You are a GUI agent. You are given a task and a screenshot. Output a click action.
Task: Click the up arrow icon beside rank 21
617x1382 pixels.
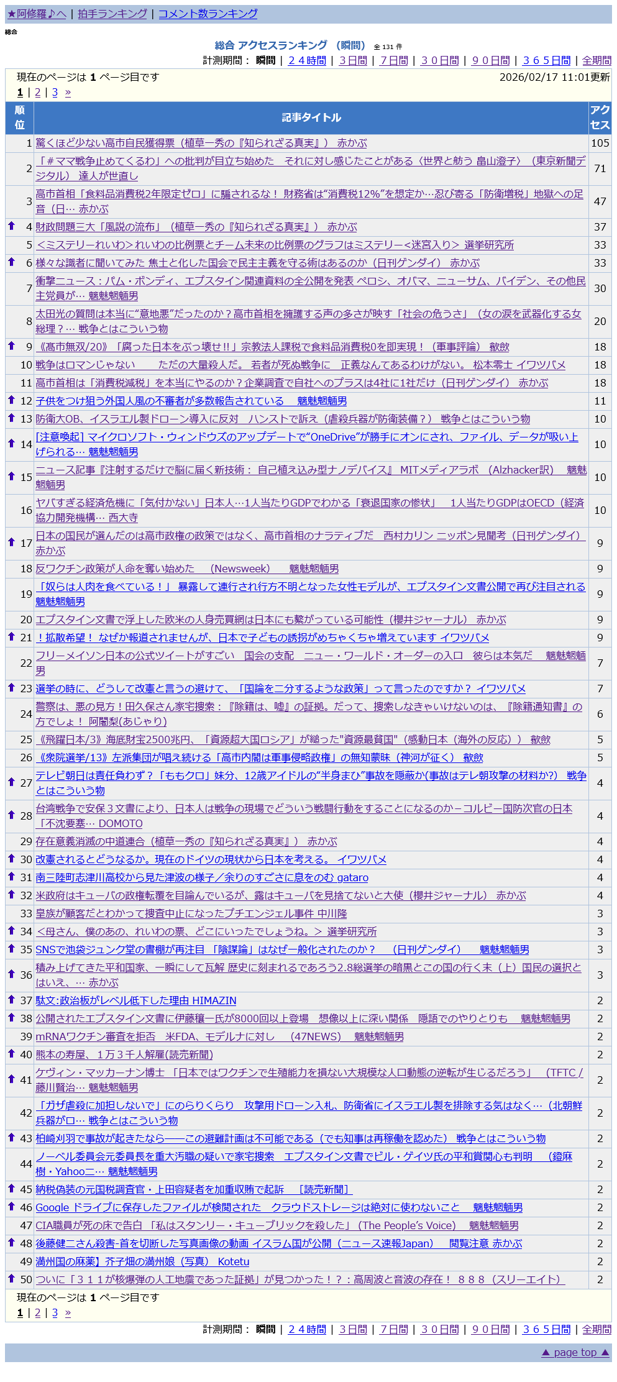point(11,636)
